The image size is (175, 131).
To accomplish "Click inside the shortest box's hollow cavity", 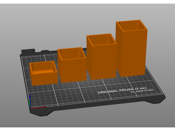I will [x=43, y=67].
